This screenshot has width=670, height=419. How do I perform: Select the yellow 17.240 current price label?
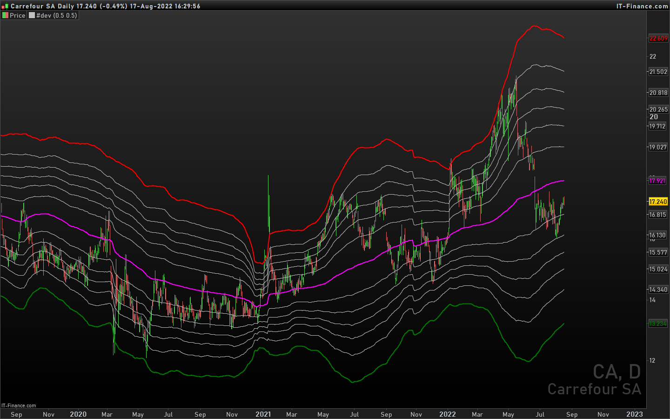point(658,202)
